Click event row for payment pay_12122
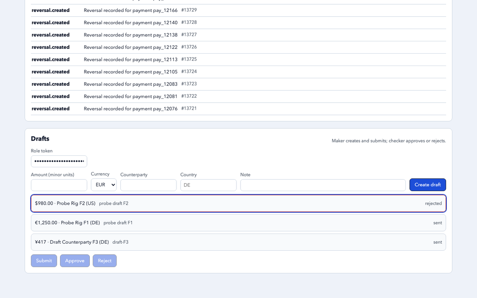 click(x=238, y=47)
